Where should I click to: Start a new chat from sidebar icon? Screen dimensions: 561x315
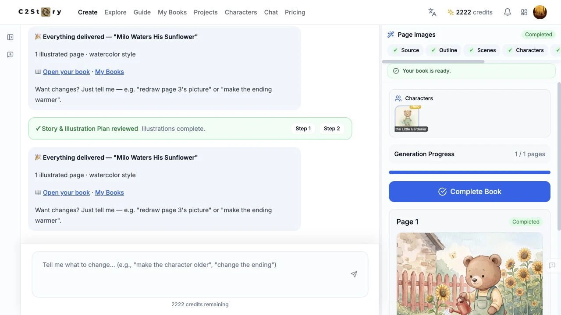pos(11,55)
